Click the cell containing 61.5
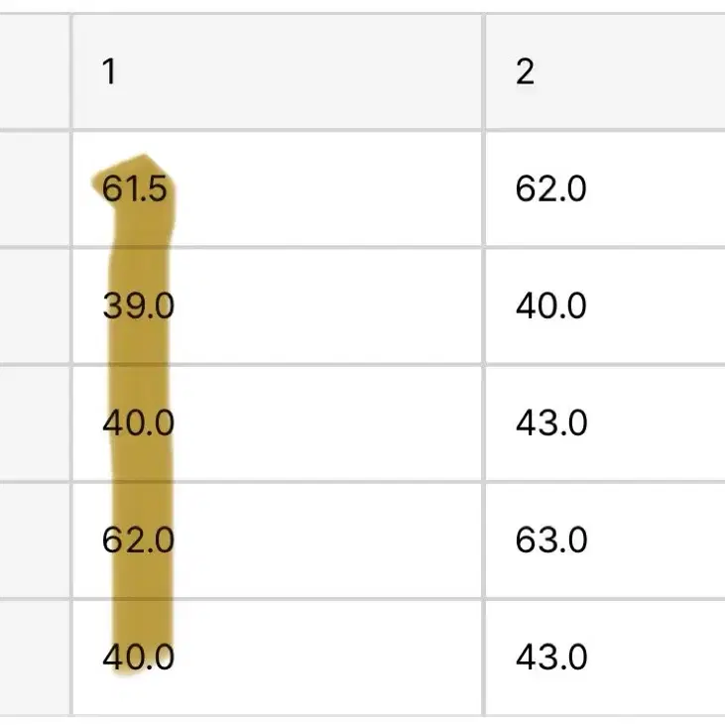The height and width of the screenshot is (725, 725). [278, 188]
